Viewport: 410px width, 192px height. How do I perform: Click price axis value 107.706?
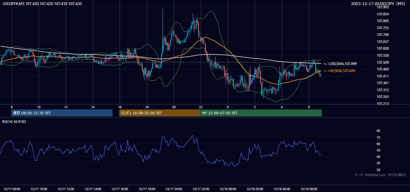point(382,35)
